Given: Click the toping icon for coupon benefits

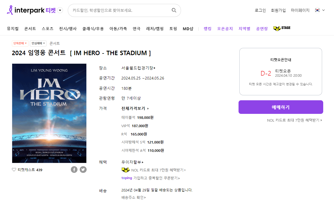Looking at the screenshot, I should (x=127, y=178).
